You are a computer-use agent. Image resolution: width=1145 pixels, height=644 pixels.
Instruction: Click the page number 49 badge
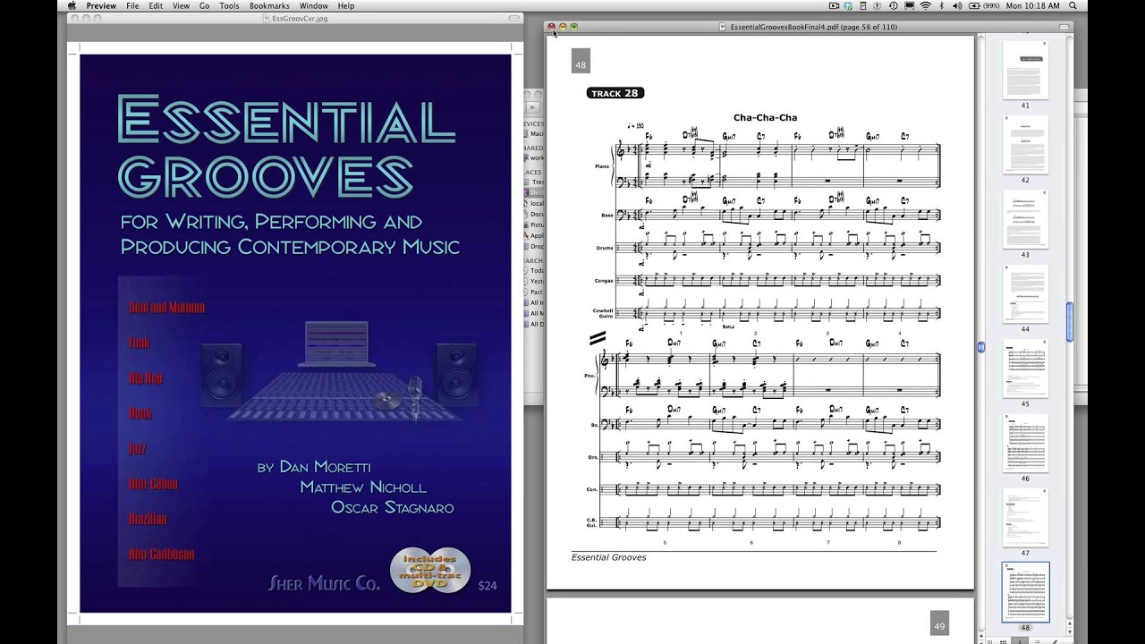point(939,625)
